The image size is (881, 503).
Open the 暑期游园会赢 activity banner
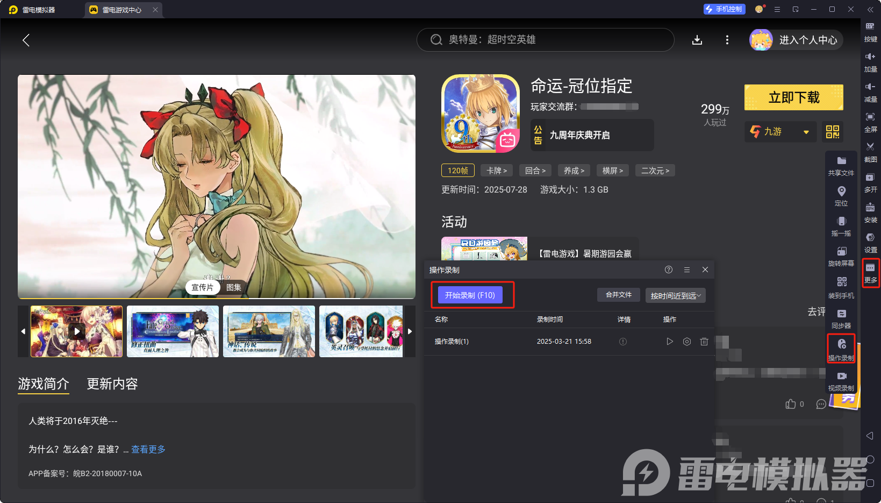pyautogui.click(x=540, y=249)
